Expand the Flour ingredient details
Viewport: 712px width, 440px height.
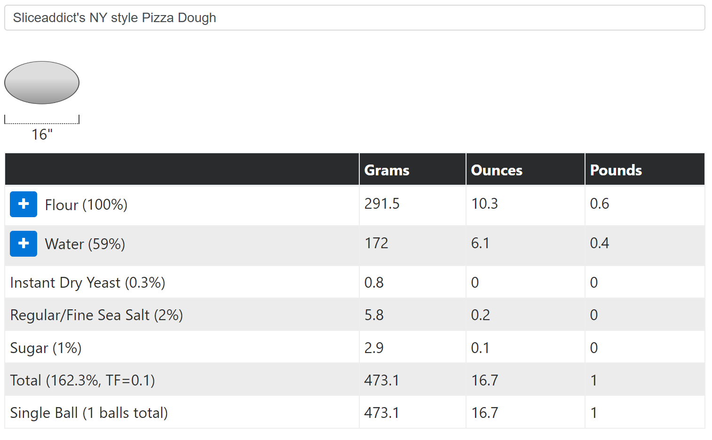pos(23,204)
